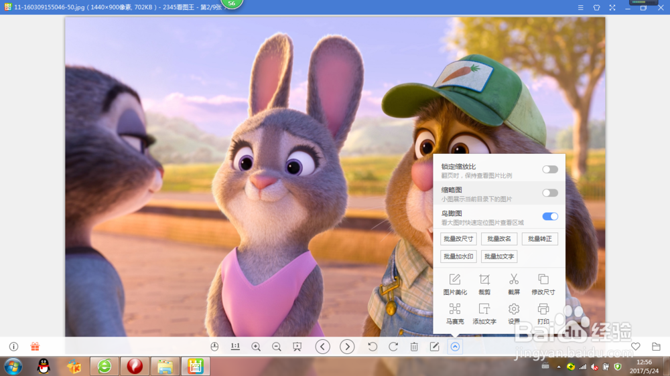Click the muted volume tray icon
Screen dimensions: 670x376
(594, 367)
